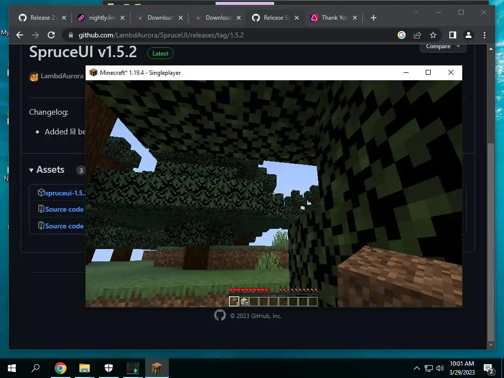Download second Source code archive
Viewport: 504px width, 378px height.
[64, 226]
